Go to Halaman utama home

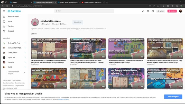click(13, 17)
